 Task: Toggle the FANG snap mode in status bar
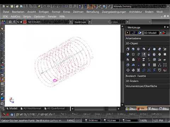70,120
